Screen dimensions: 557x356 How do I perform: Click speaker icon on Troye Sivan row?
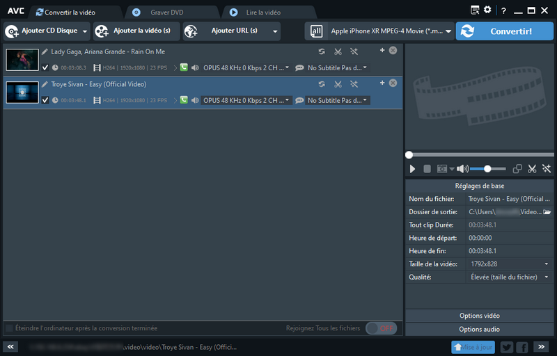[195, 100]
